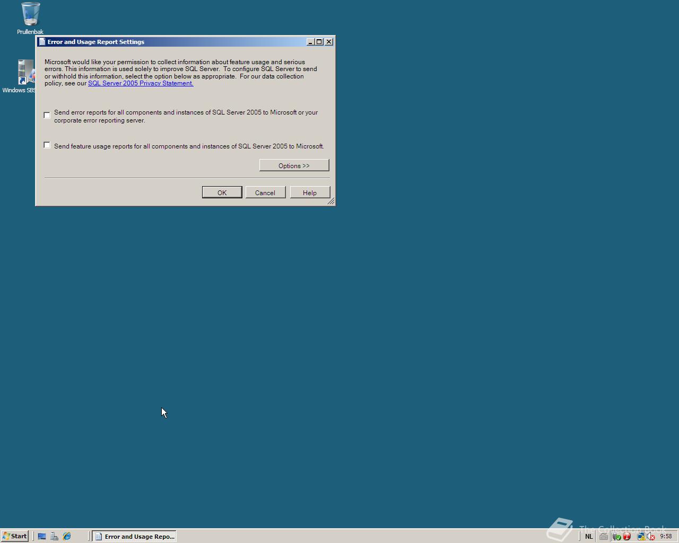Click the muted volume tray icon
The height and width of the screenshot is (543, 679).
click(x=651, y=536)
